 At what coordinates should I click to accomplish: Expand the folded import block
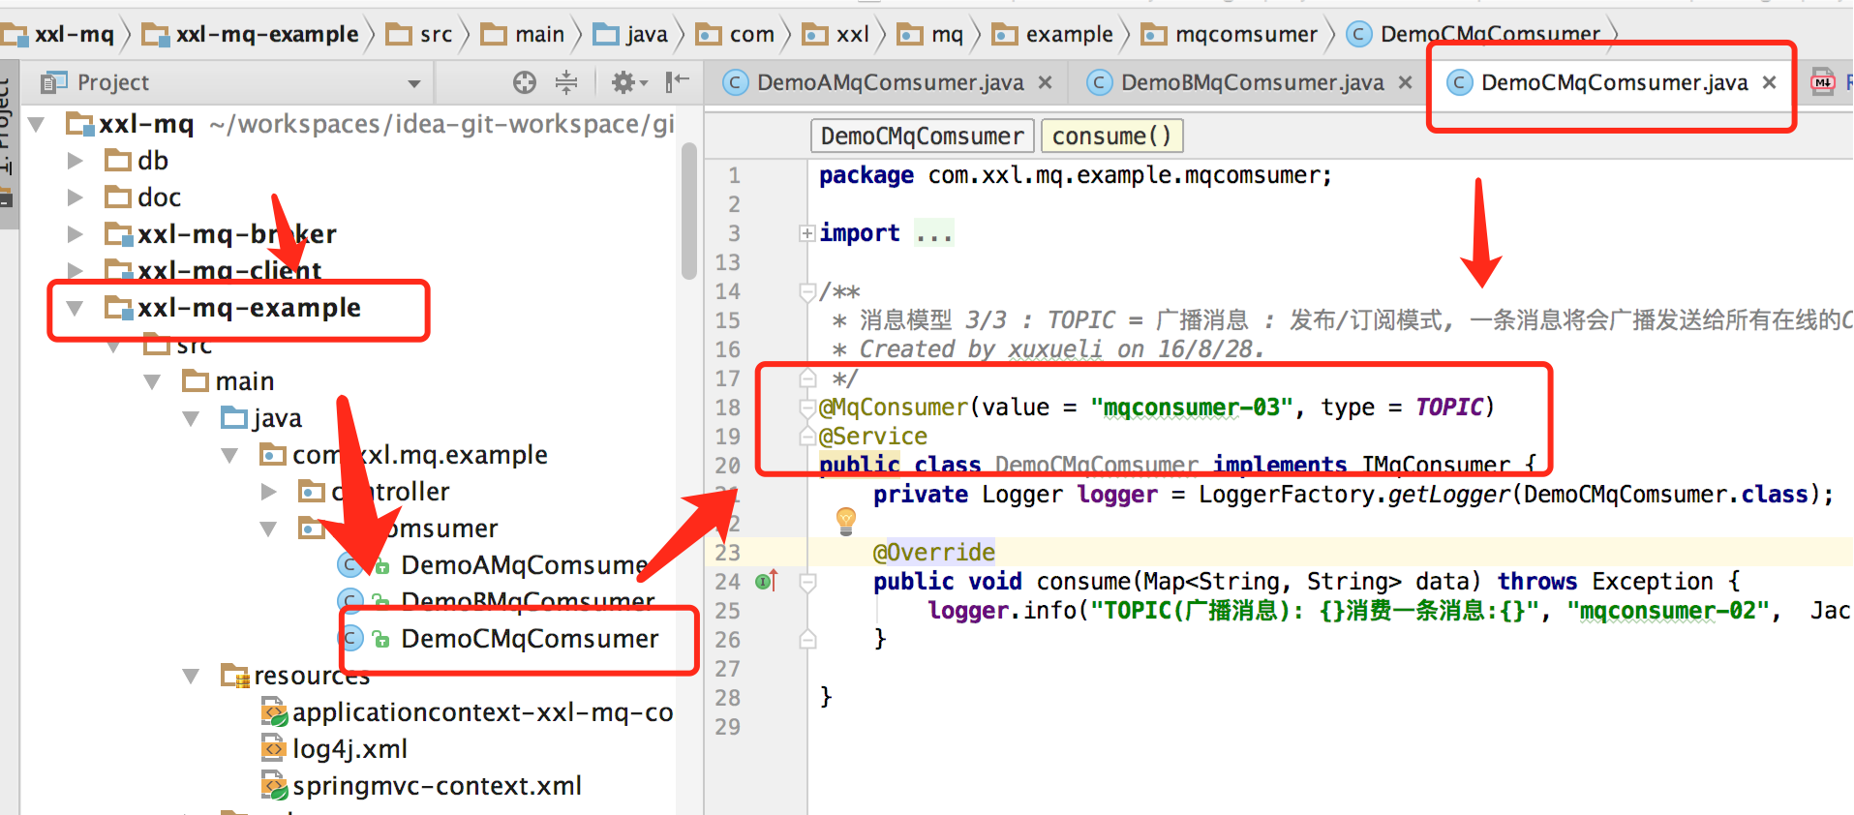point(806,233)
